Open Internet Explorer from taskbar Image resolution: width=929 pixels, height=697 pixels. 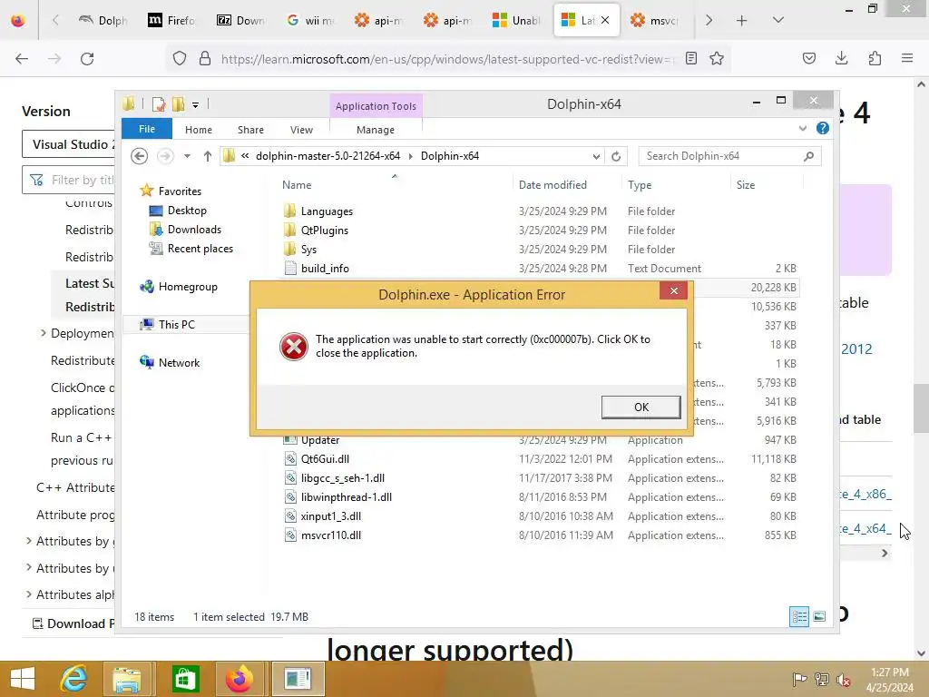tap(74, 679)
